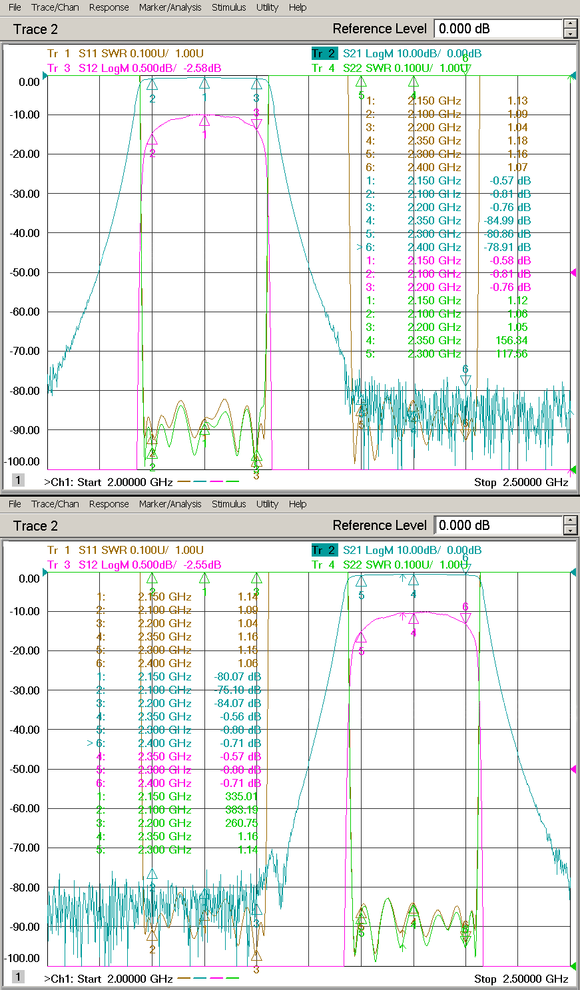Open Marker/Analysis menu in the bottom window

click(170, 504)
